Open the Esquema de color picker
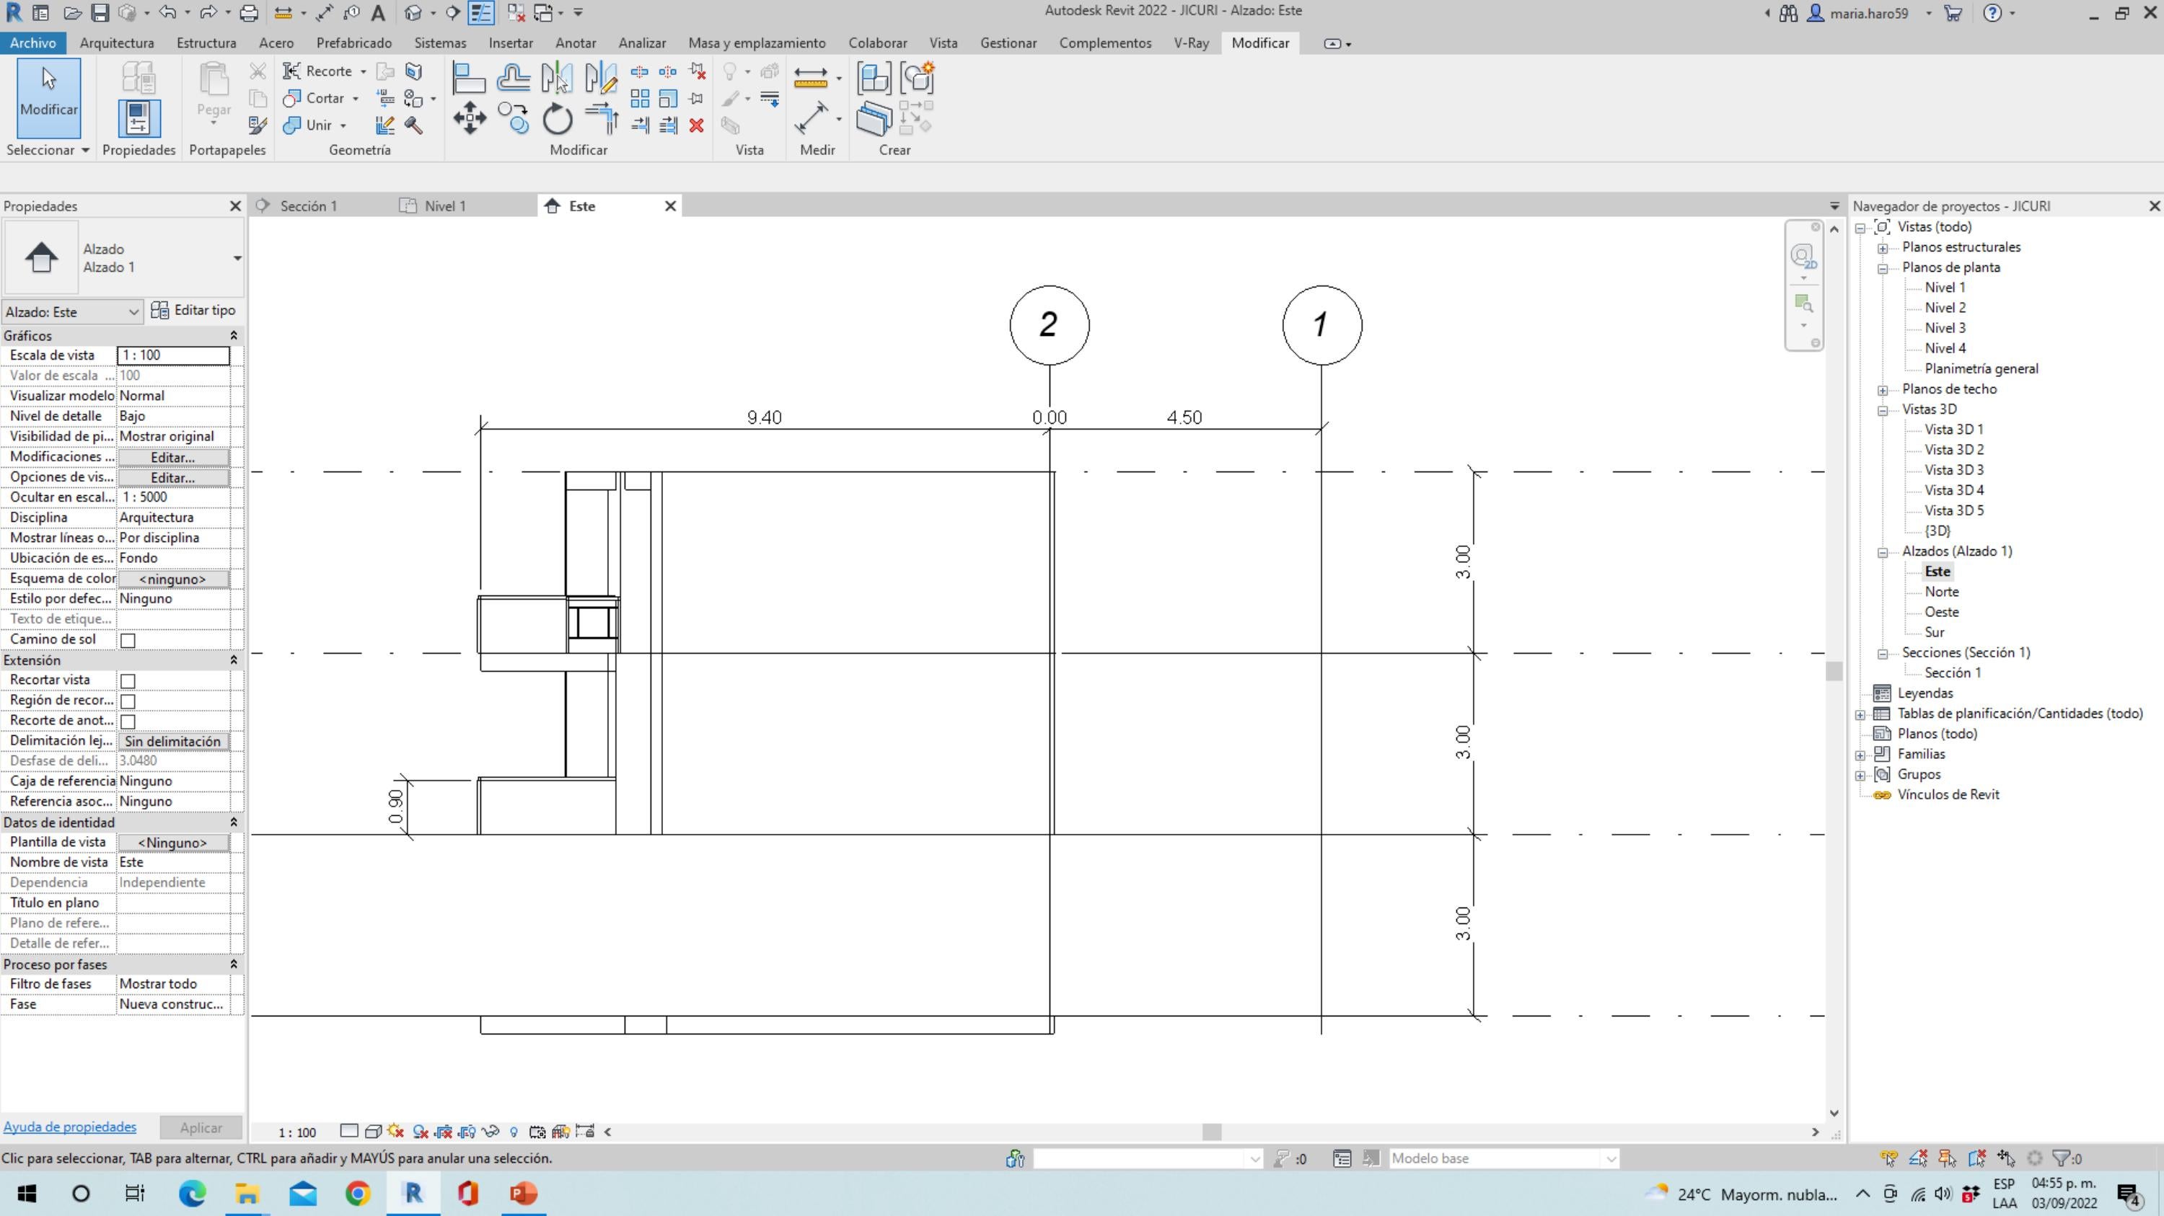This screenshot has height=1216, width=2164. tap(173, 578)
